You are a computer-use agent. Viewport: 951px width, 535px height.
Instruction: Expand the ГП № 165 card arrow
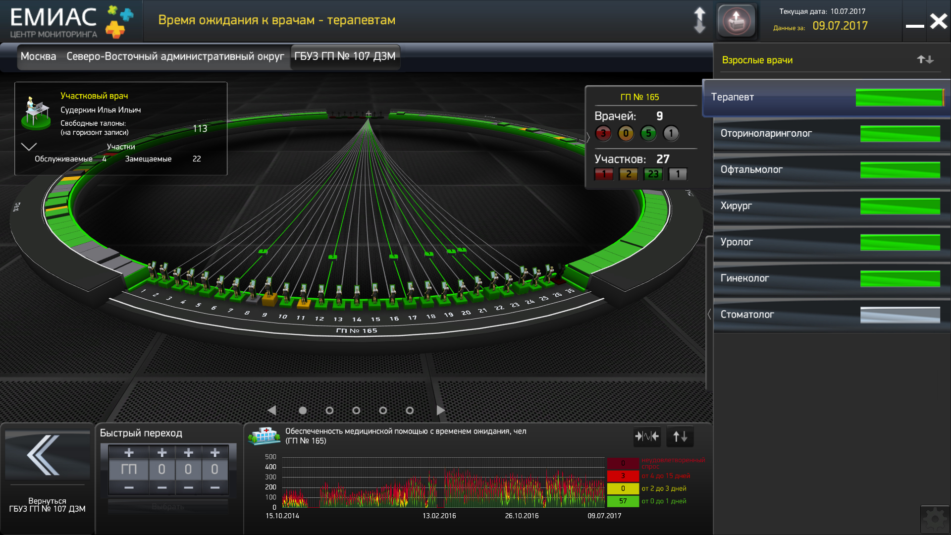588,137
